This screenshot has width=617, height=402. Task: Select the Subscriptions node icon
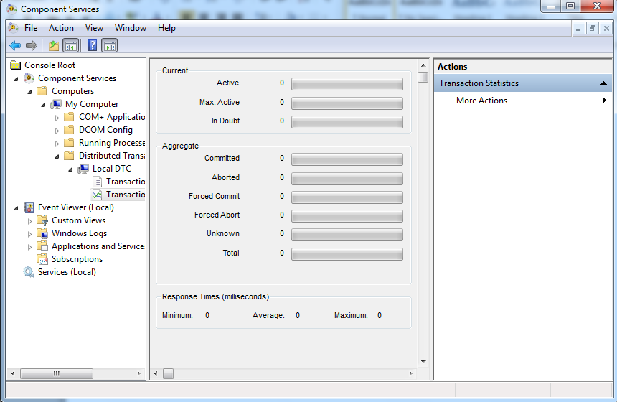(x=42, y=259)
